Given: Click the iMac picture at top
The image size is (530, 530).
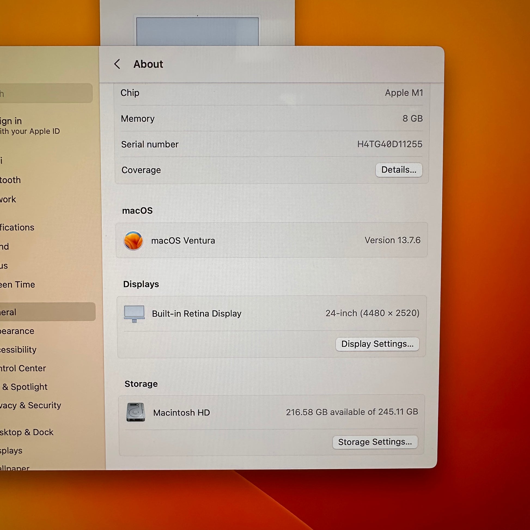Looking at the screenshot, I should point(197,31).
